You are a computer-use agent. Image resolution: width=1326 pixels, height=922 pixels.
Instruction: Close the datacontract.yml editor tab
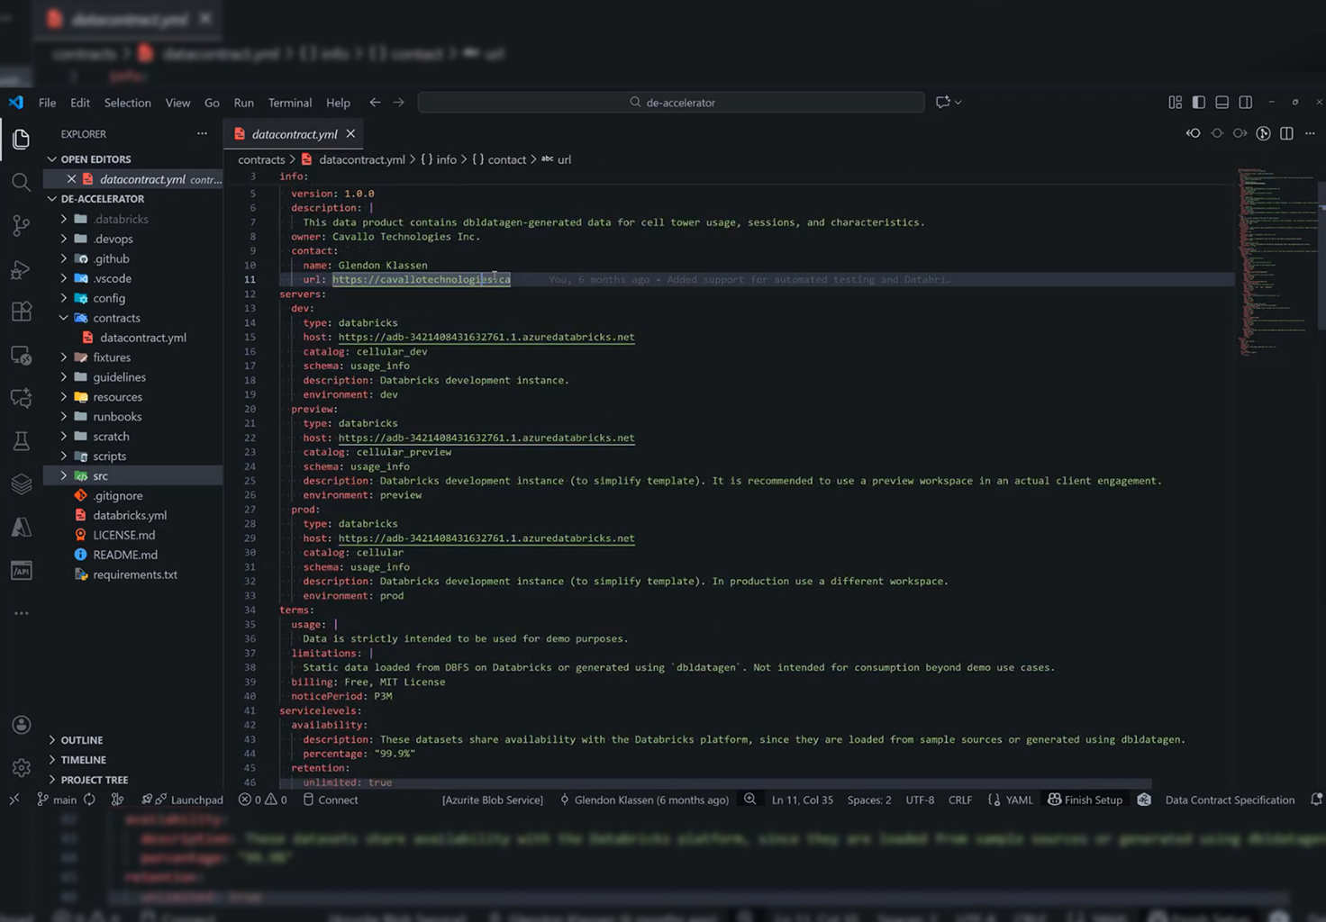[x=350, y=134]
